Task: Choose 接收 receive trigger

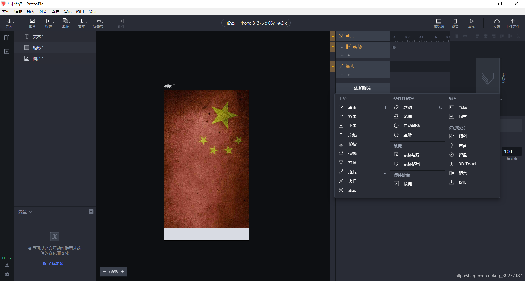Action: coord(473,182)
